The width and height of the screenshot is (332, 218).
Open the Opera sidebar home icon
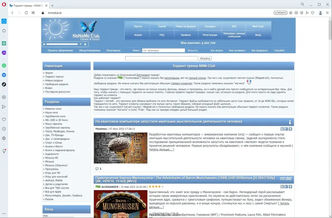[x=4, y=21]
